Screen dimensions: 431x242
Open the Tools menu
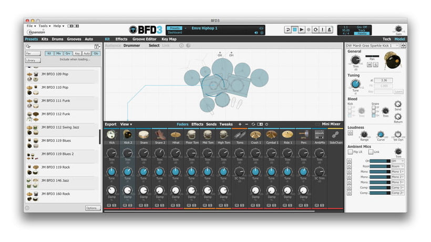click(44, 26)
